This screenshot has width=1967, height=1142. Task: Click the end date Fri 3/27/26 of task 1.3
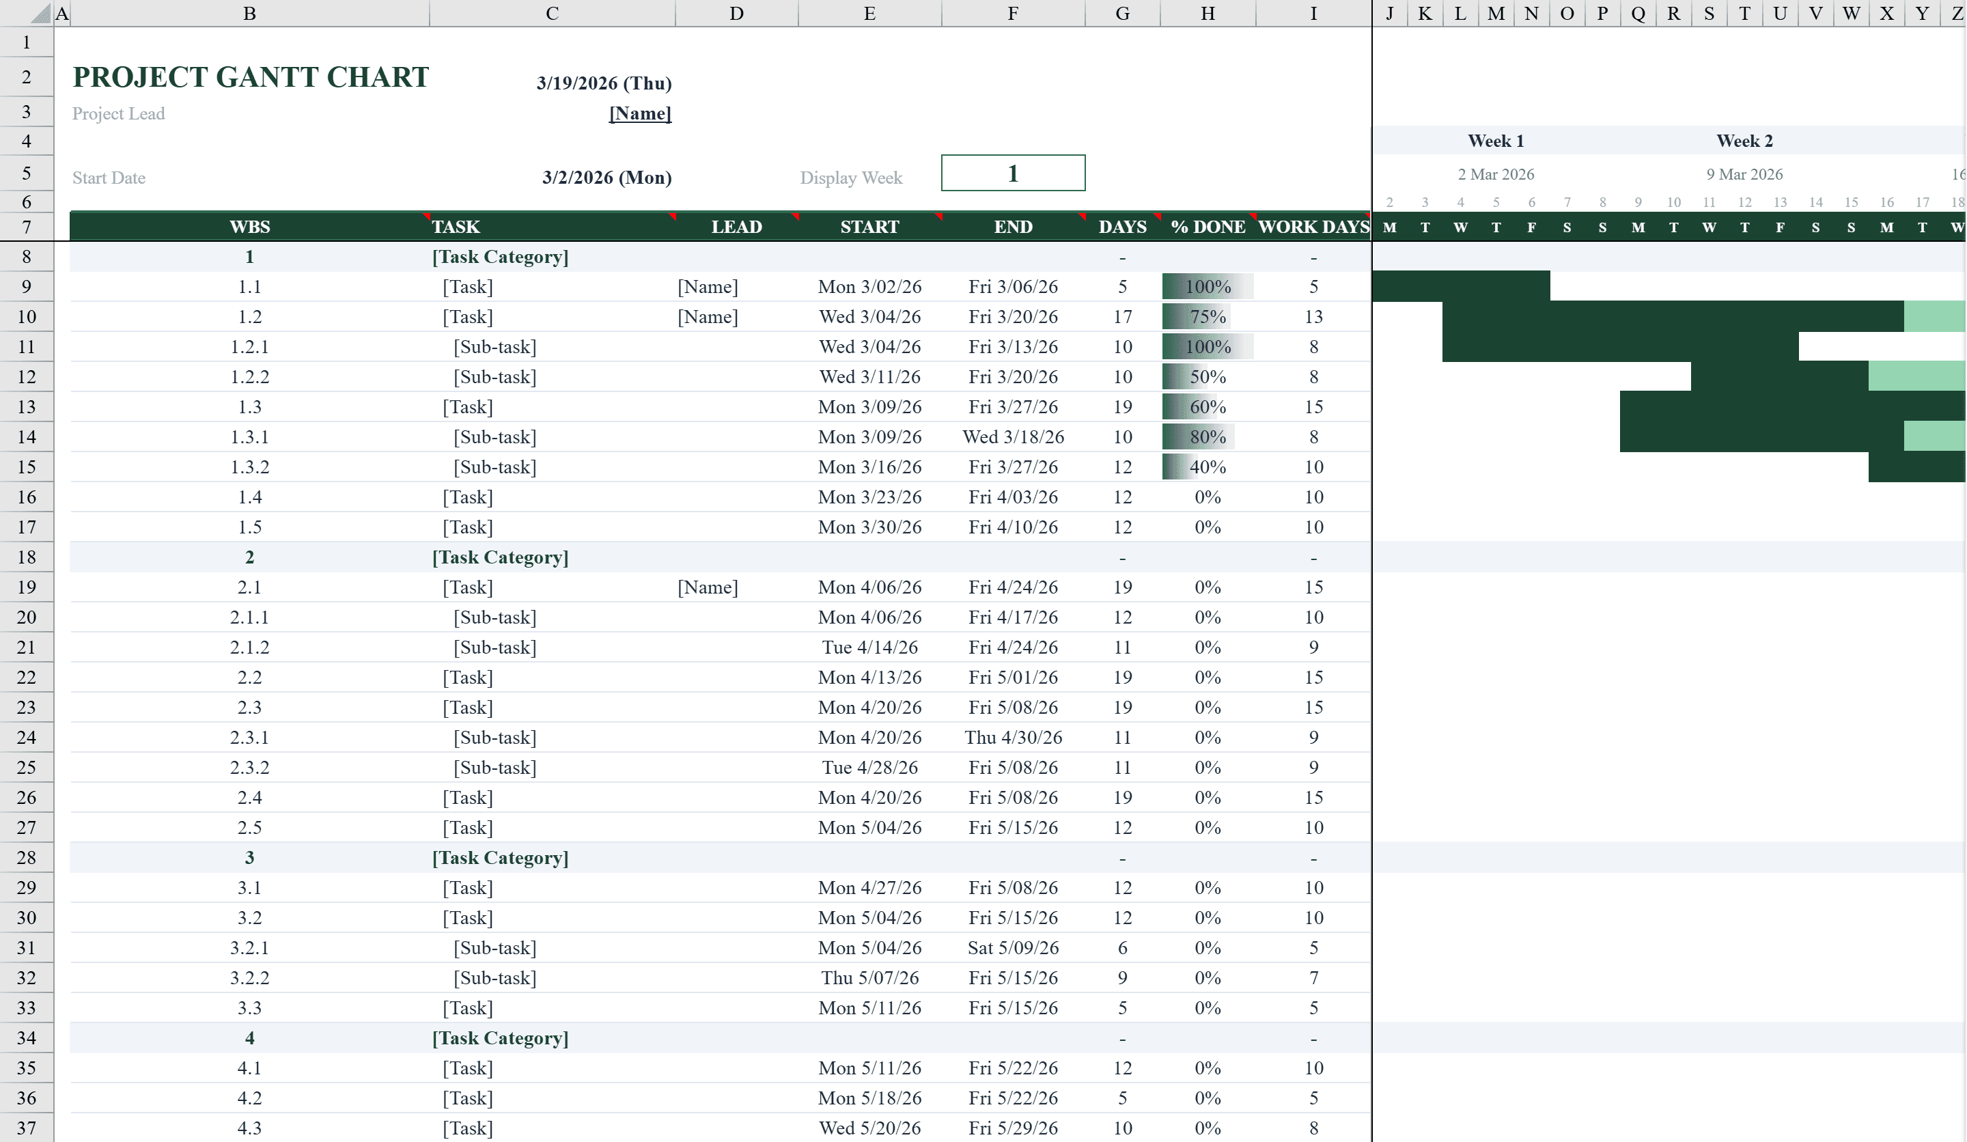tap(1013, 406)
